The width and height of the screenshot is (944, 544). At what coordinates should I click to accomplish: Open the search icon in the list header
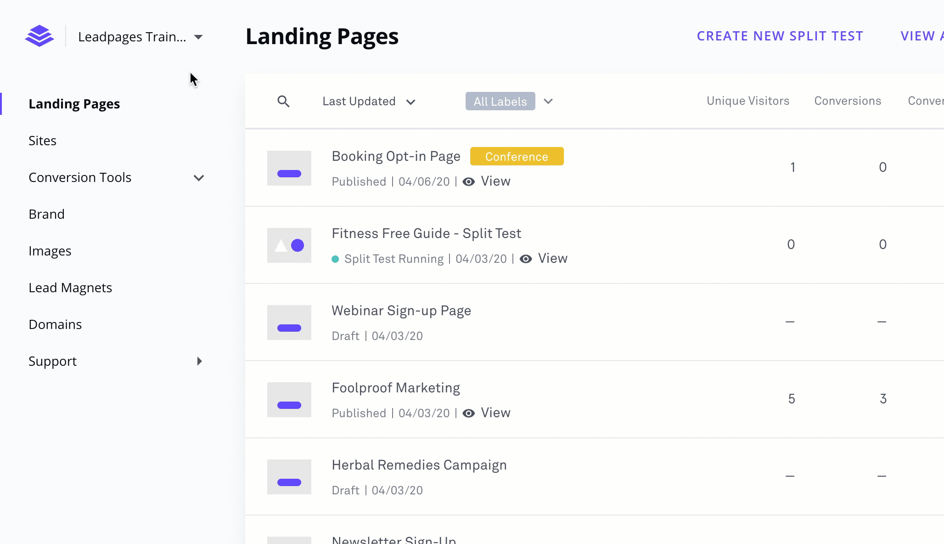point(284,101)
